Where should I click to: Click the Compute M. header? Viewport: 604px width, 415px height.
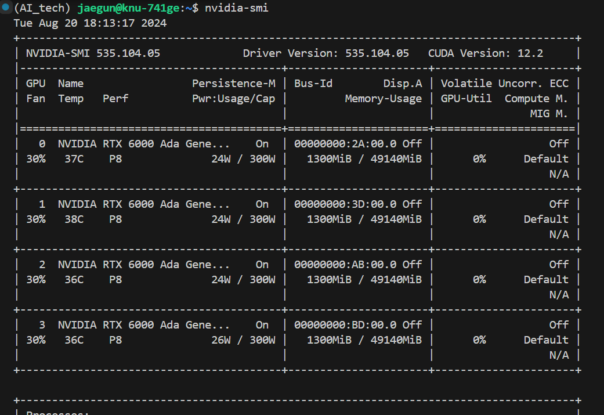(536, 99)
